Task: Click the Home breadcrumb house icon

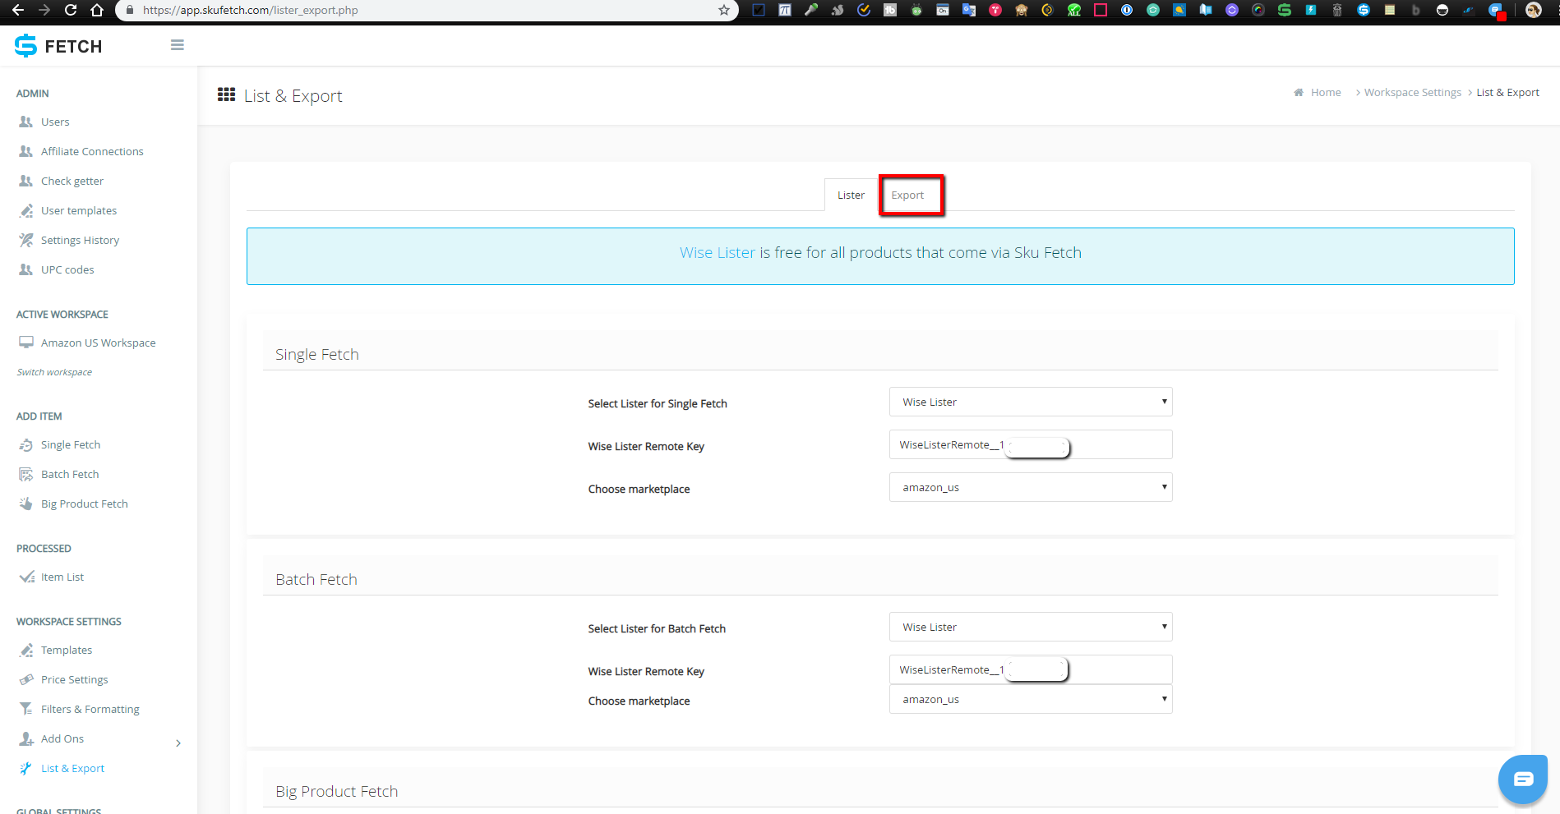Action: click(x=1299, y=92)
